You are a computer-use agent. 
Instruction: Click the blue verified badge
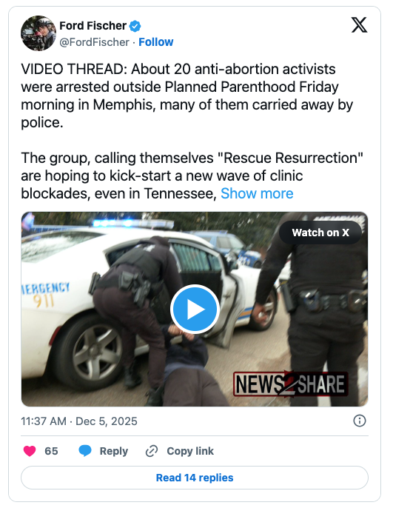(x=135, y=26)
